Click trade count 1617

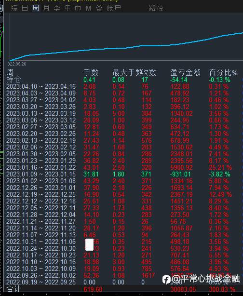coord(148,275)
